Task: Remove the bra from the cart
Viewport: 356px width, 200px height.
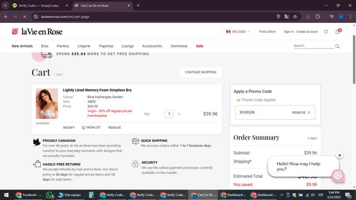Action: tap(115, 128)
